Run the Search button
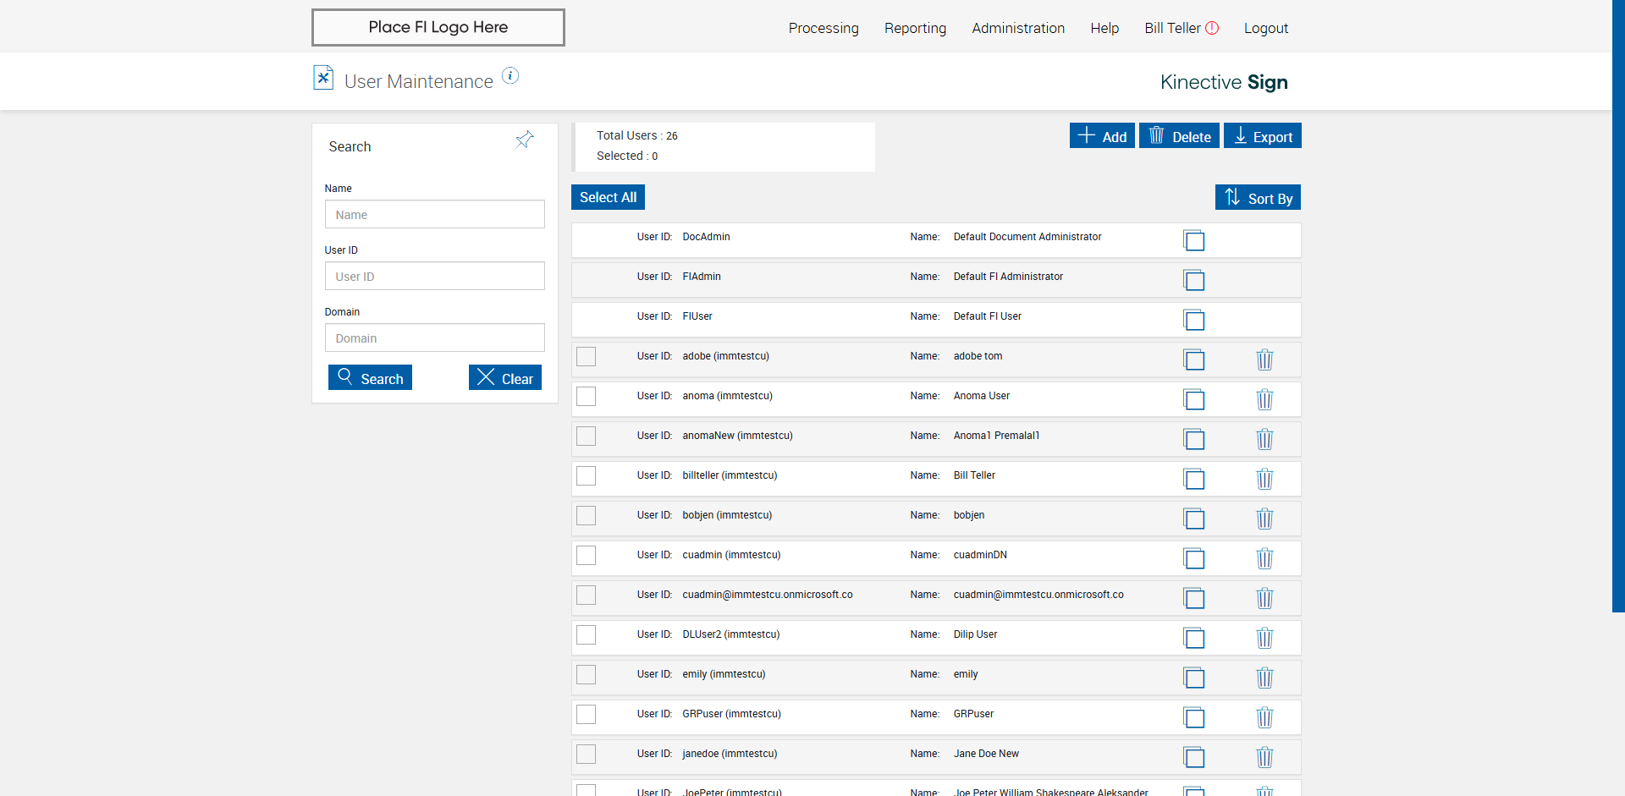 pyautogui.click(x=370, y=377)
